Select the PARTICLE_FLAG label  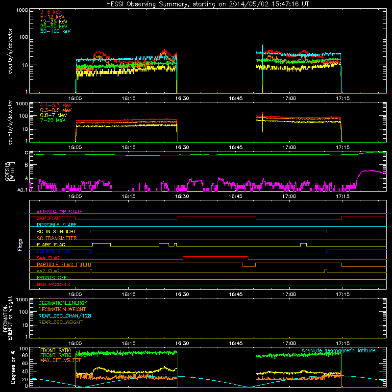(55, 264)
